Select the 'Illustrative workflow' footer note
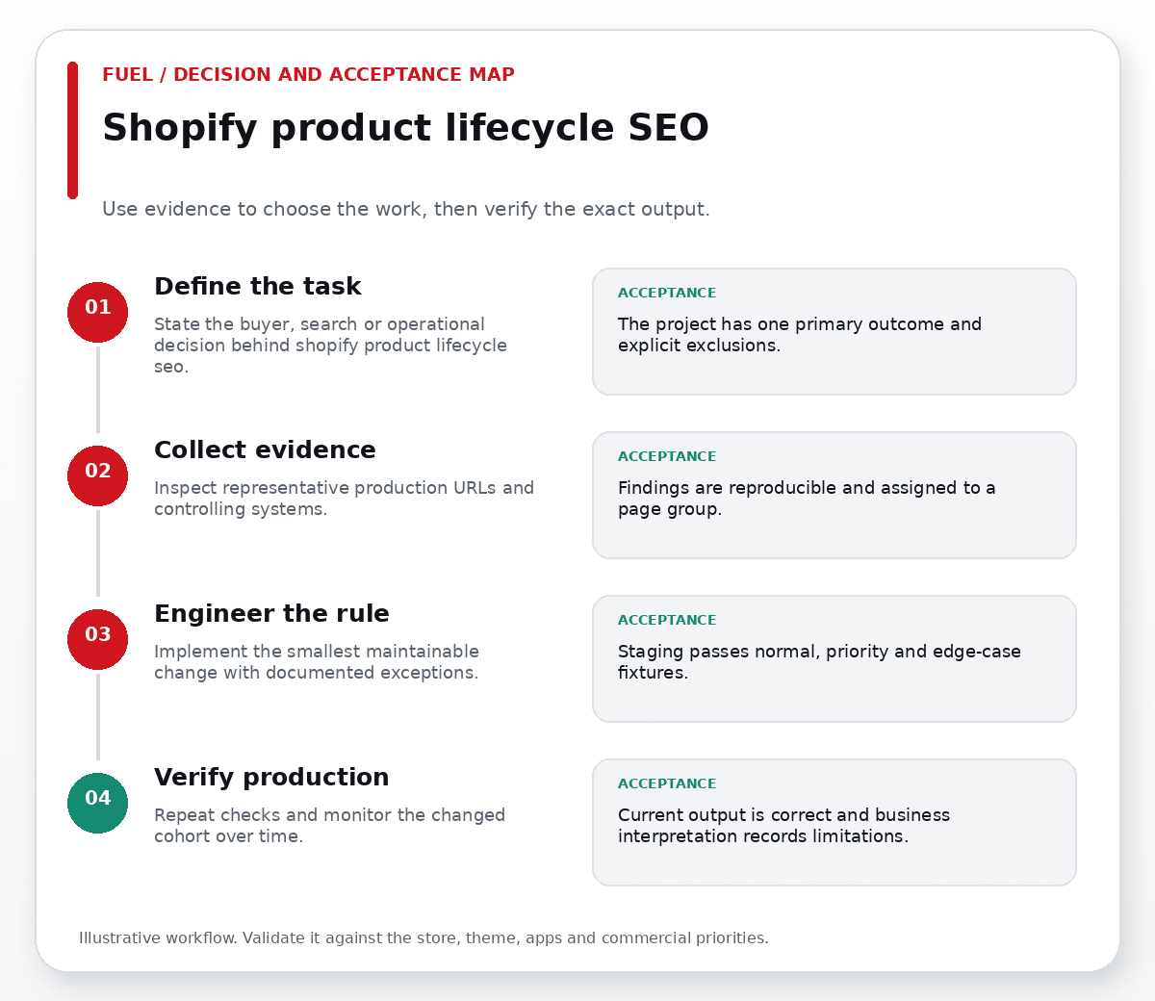The width and height of the screenshot is (1155, 1001). click(x=423, y=937)
